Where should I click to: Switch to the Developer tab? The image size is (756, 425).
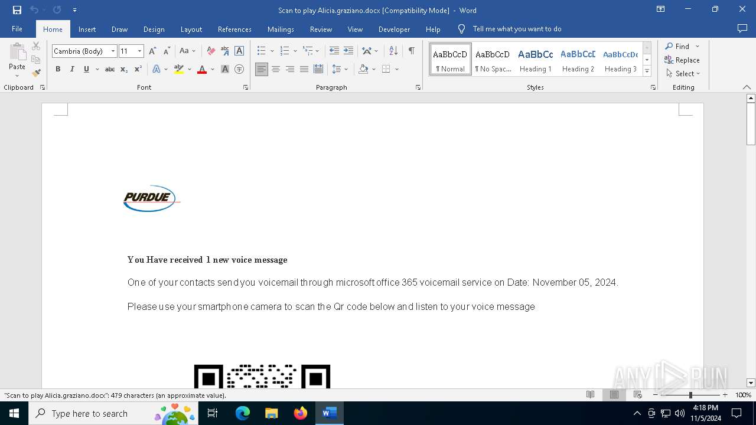tap(394, 29)
